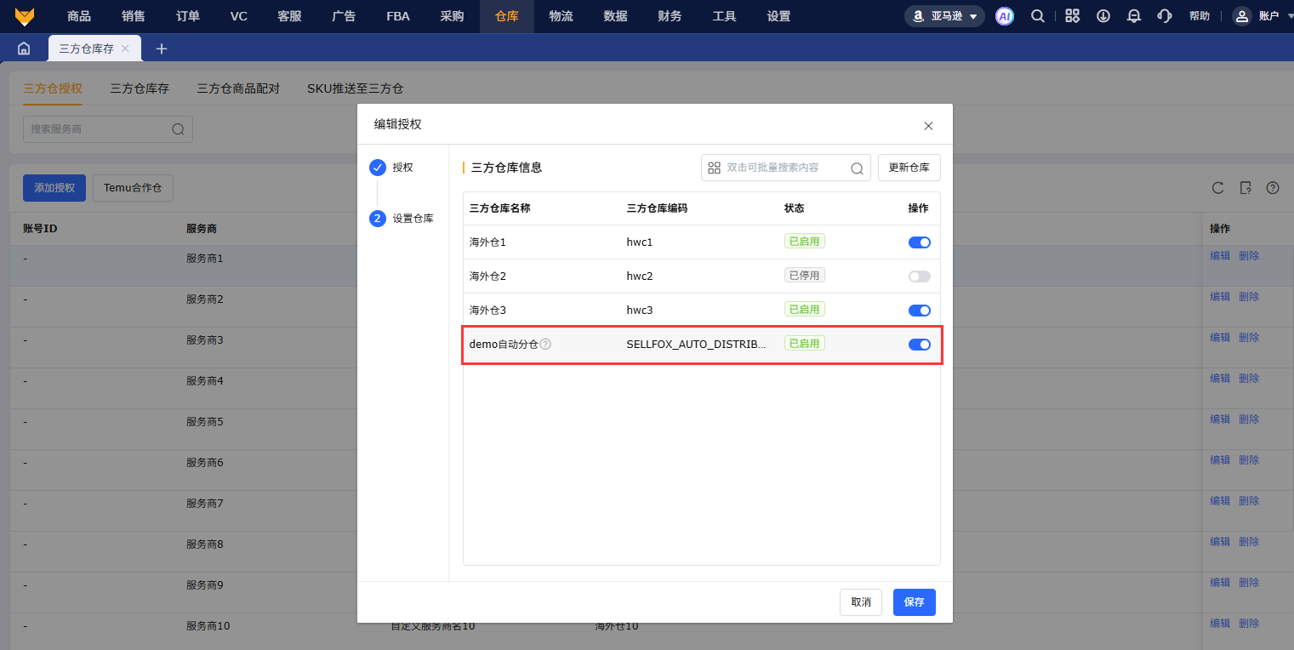Open the 销售 menu
The image size is (1294, 650).
(134, 16)
